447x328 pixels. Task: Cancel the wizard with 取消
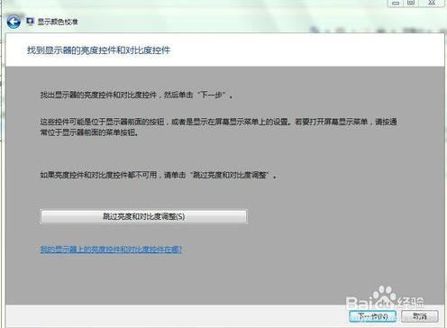420,316
